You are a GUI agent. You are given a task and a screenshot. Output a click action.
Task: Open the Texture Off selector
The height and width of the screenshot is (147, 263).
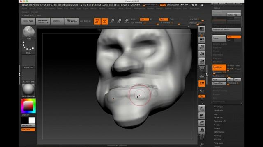click(x=28, y=76)
